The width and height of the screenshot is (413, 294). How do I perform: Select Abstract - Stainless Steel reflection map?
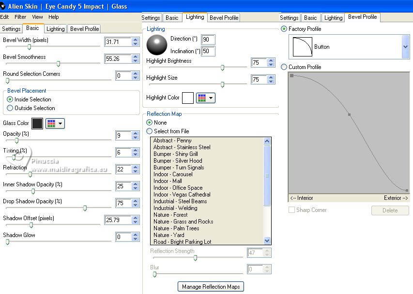pos(182,147)
